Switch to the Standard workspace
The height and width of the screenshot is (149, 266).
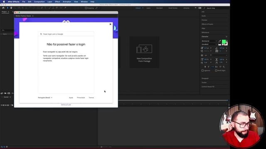159,8
